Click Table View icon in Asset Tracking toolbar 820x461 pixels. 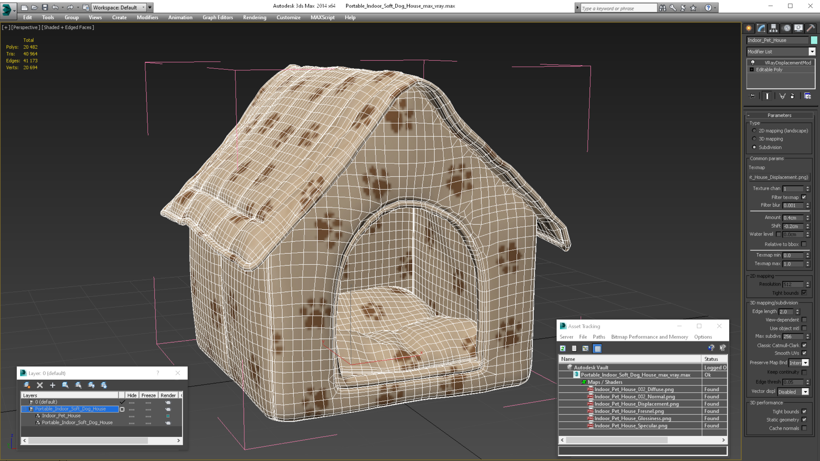[x=598, y=348]
